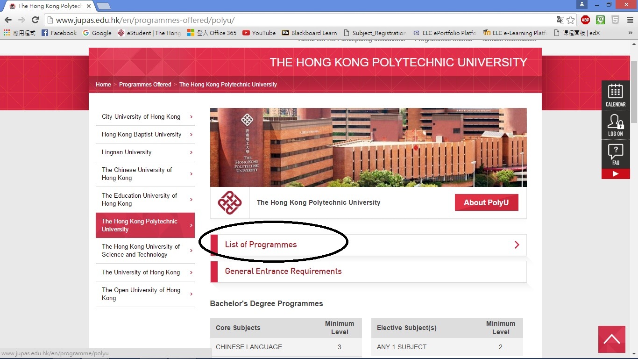The height and width of the screenshot is (359, 638).
Task: Open the Blackboard Learn bookmark
Action: [x=309, y=33]
